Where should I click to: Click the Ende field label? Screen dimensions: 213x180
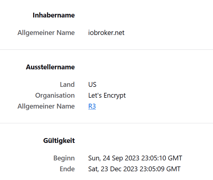pyautogui.click(x=67, y=169)
